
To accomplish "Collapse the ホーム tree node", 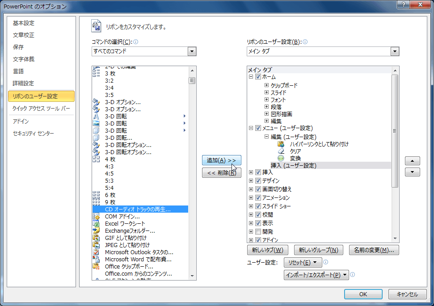I will 251,77.
